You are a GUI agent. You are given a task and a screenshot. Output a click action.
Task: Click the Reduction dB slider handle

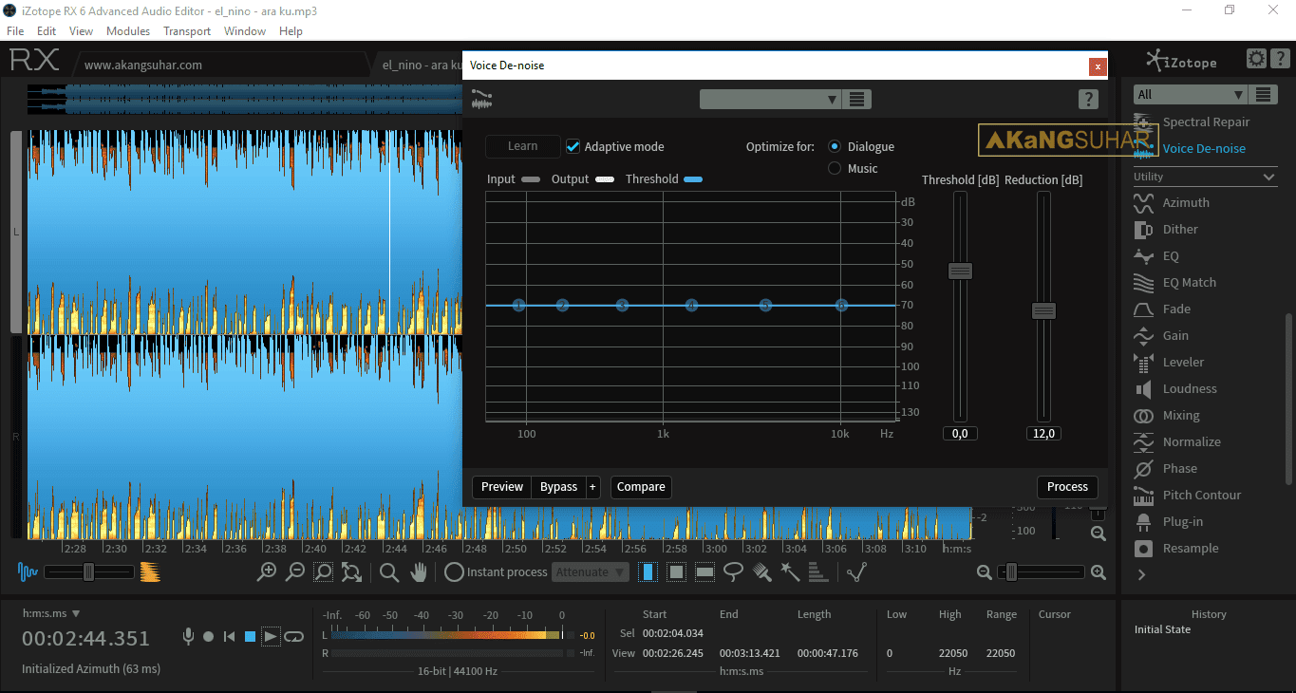[x=1043, y=310]
